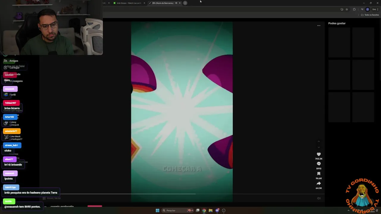The width and height of the screenshot is (381, 214).
Task: Click the 'brisa bizarra' chat message
Action: coord(12,108)
